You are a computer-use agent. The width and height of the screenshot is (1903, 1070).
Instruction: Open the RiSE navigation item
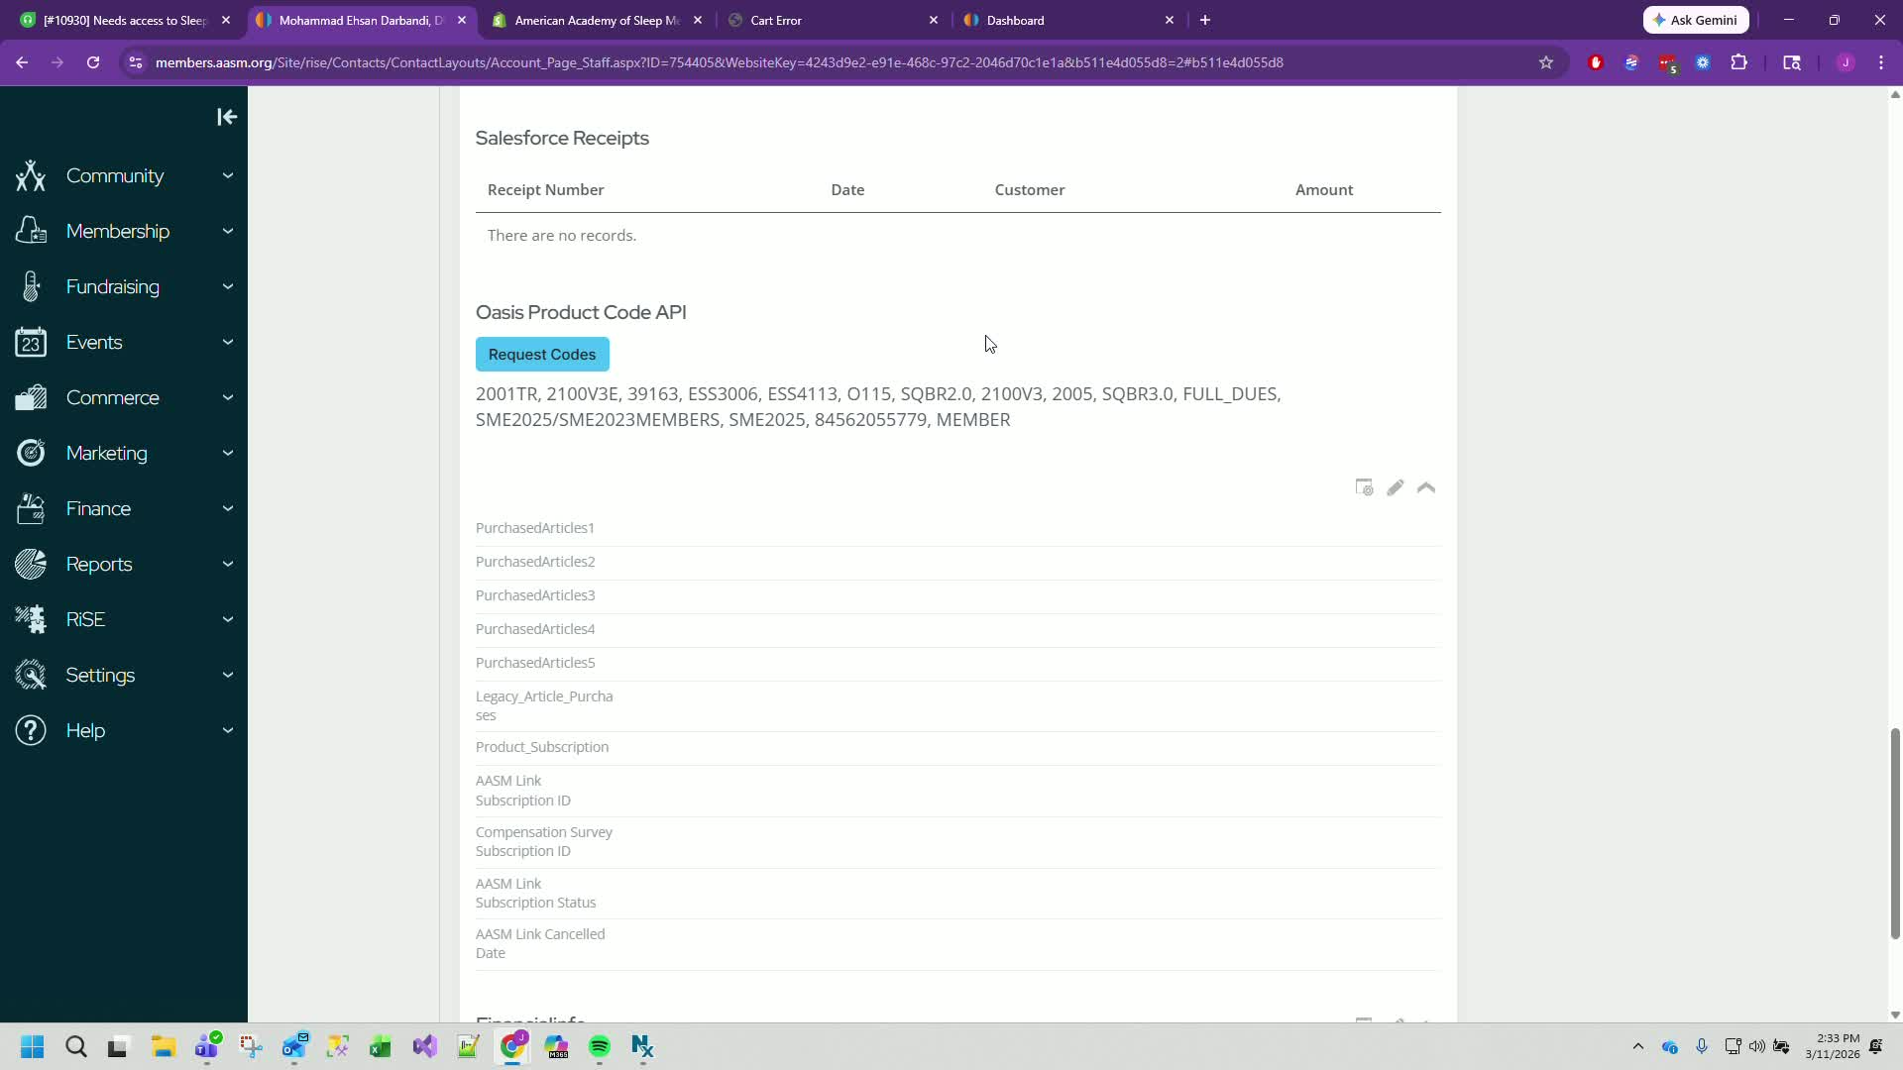85,619
